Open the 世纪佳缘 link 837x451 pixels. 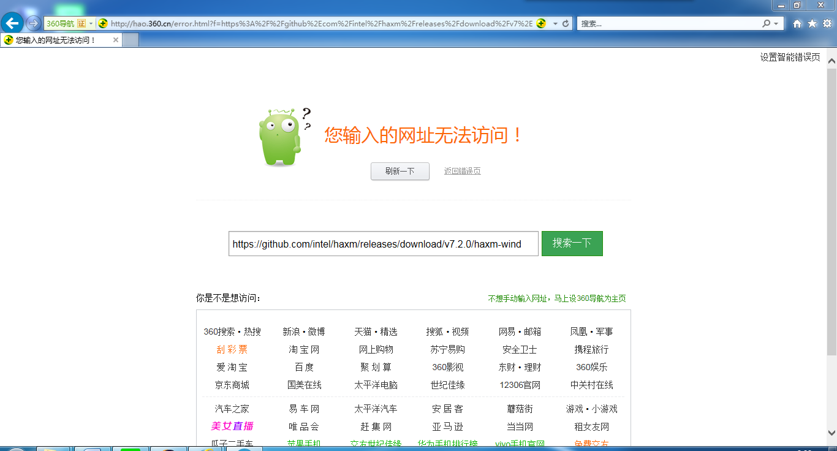coord(448,385)
